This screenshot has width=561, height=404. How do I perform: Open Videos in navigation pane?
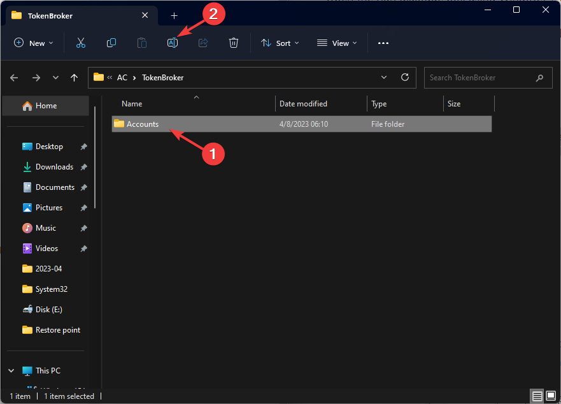(x=47, y=249)
